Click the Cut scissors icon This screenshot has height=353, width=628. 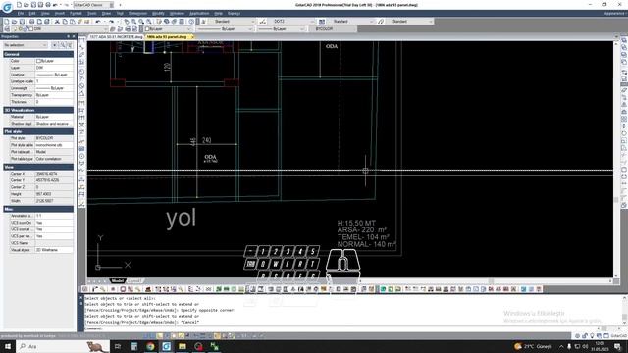click(x=57, y=22)
